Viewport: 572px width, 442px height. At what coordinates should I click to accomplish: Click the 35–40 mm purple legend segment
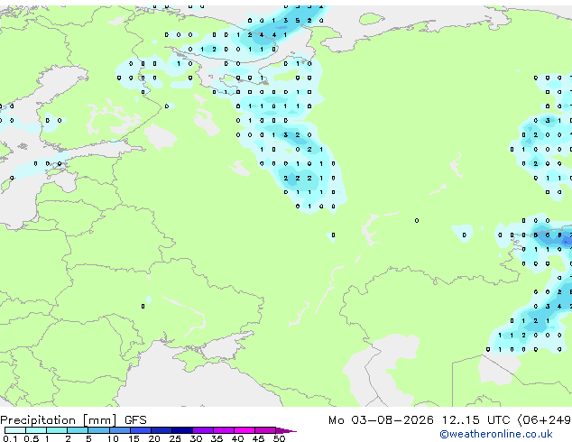click(224, 430)
